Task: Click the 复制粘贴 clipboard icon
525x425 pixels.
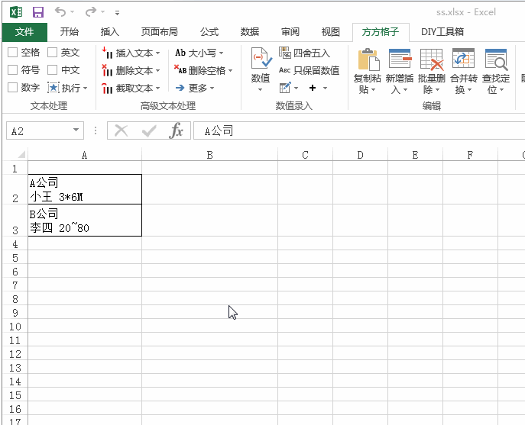Action: tap(368, 60)
